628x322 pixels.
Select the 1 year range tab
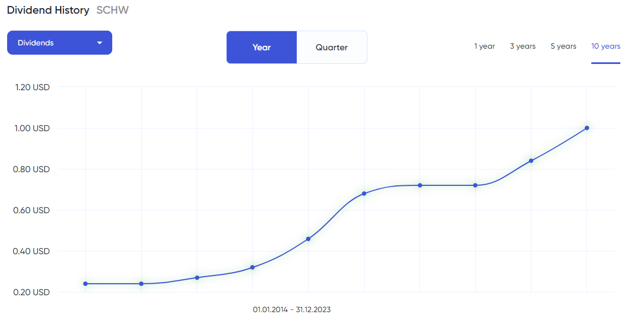coord(485,46)
